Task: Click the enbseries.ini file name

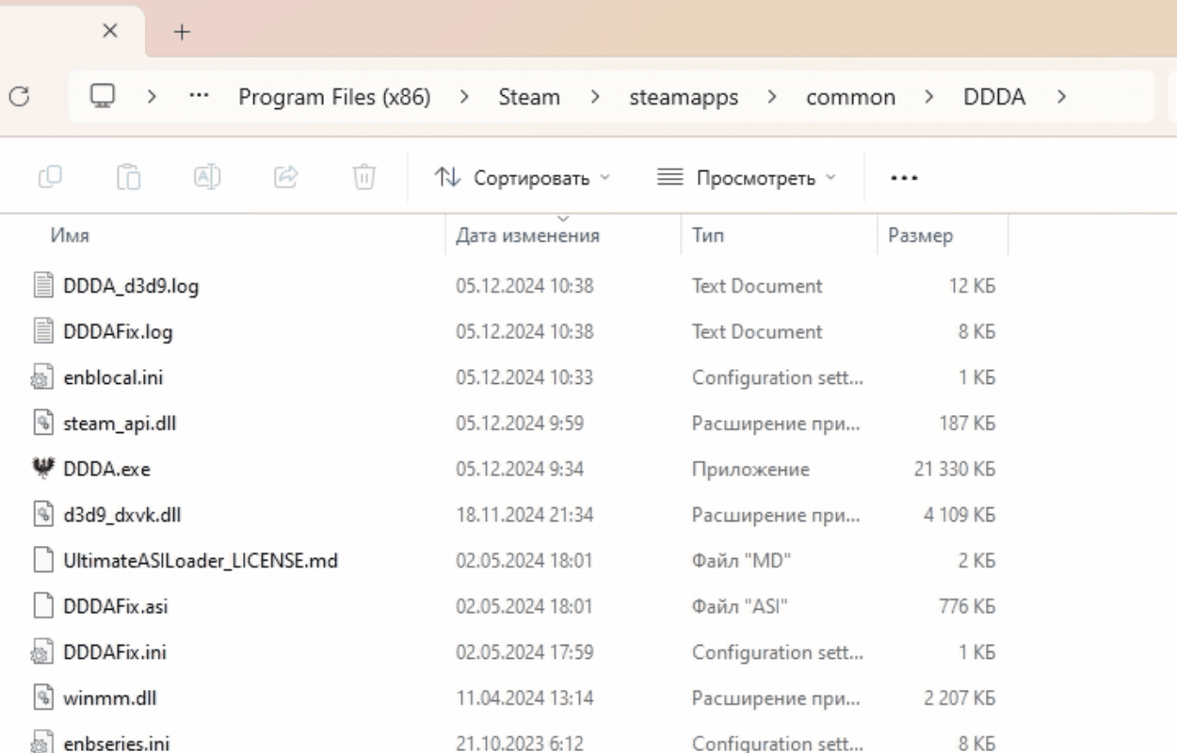Action: (117, 744)
